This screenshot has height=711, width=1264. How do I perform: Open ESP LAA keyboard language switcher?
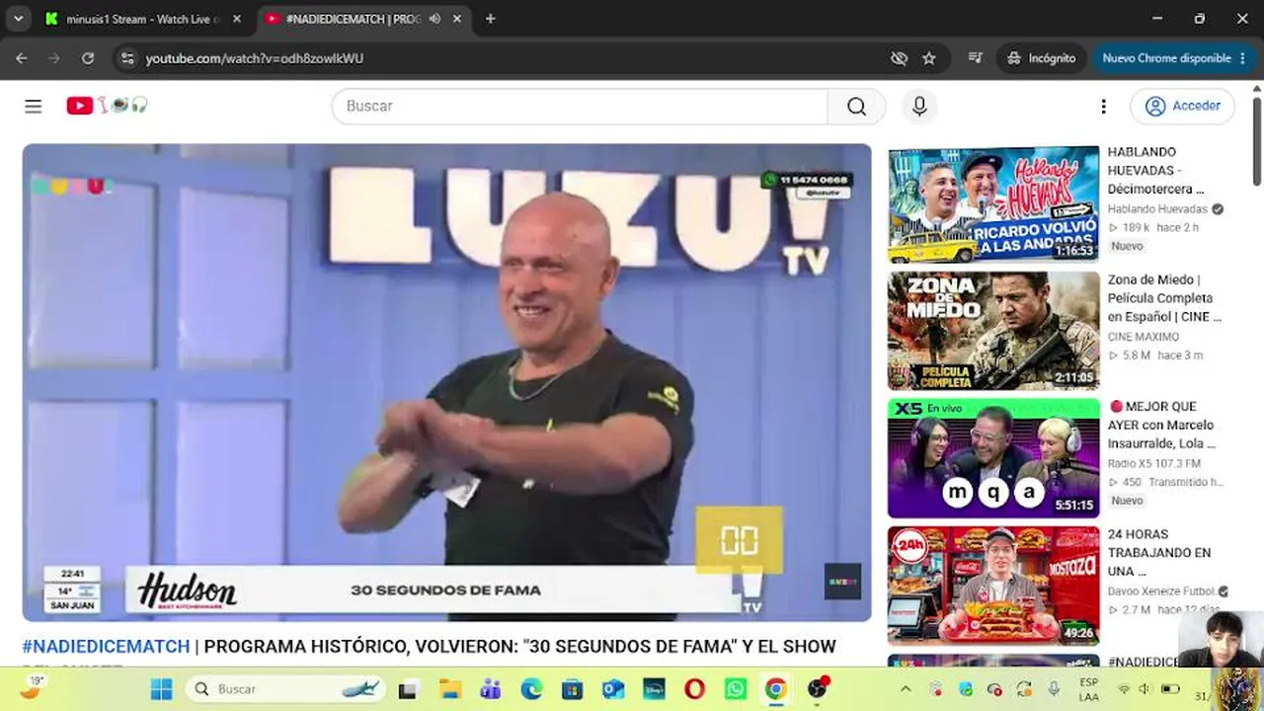1088,689
